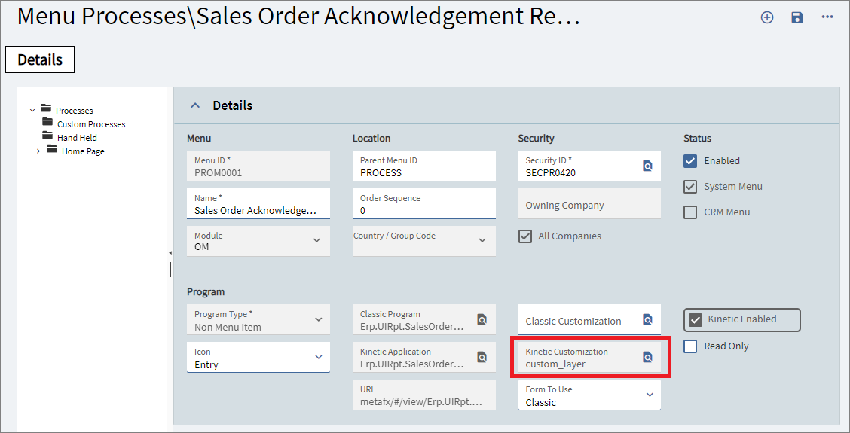Open the Classic Program search icon
The width and height of the screenshot is (850, 433).
[482, 319]
